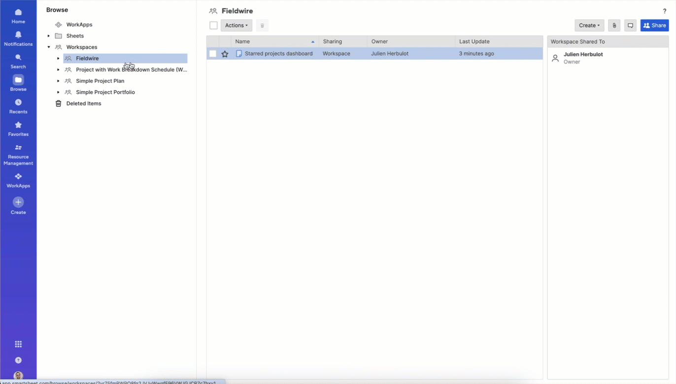
Task: Open help via the question mark icon
Action: (x=664, y=10)
